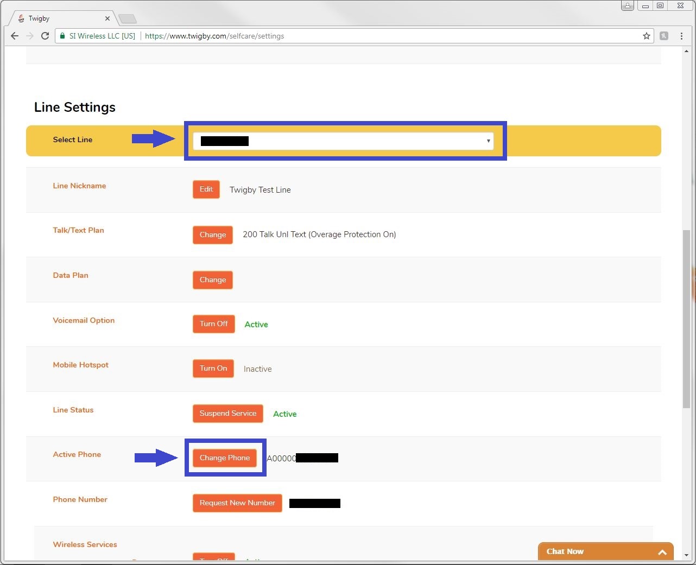Open a new browser tab
Image resolution: width=696 pixels, height=565 pixels.
click(127, 19)
